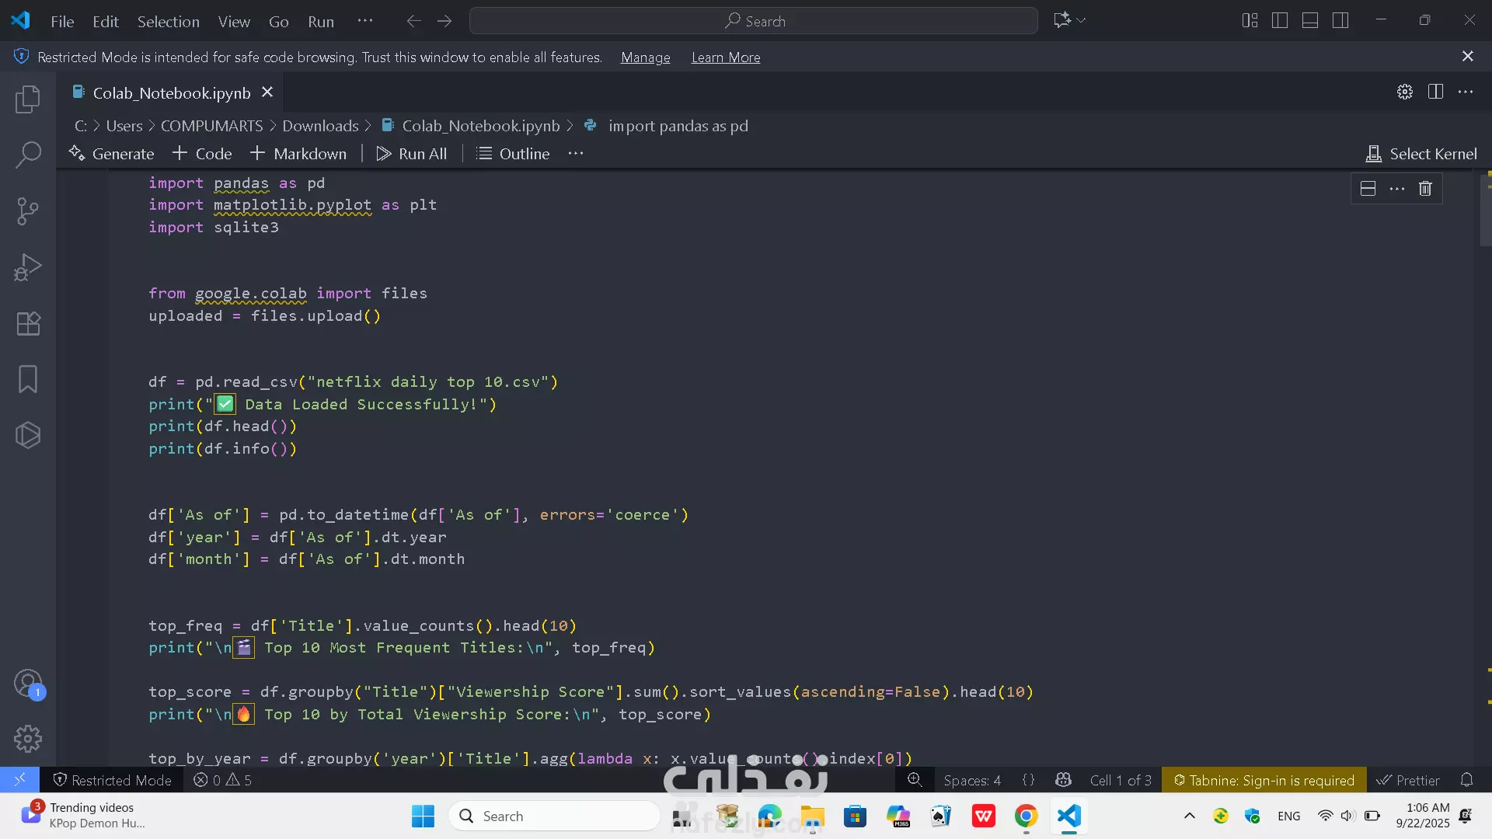Open the Selection menu
Screen dimensions: 1492x839
[x=168, y=22]
